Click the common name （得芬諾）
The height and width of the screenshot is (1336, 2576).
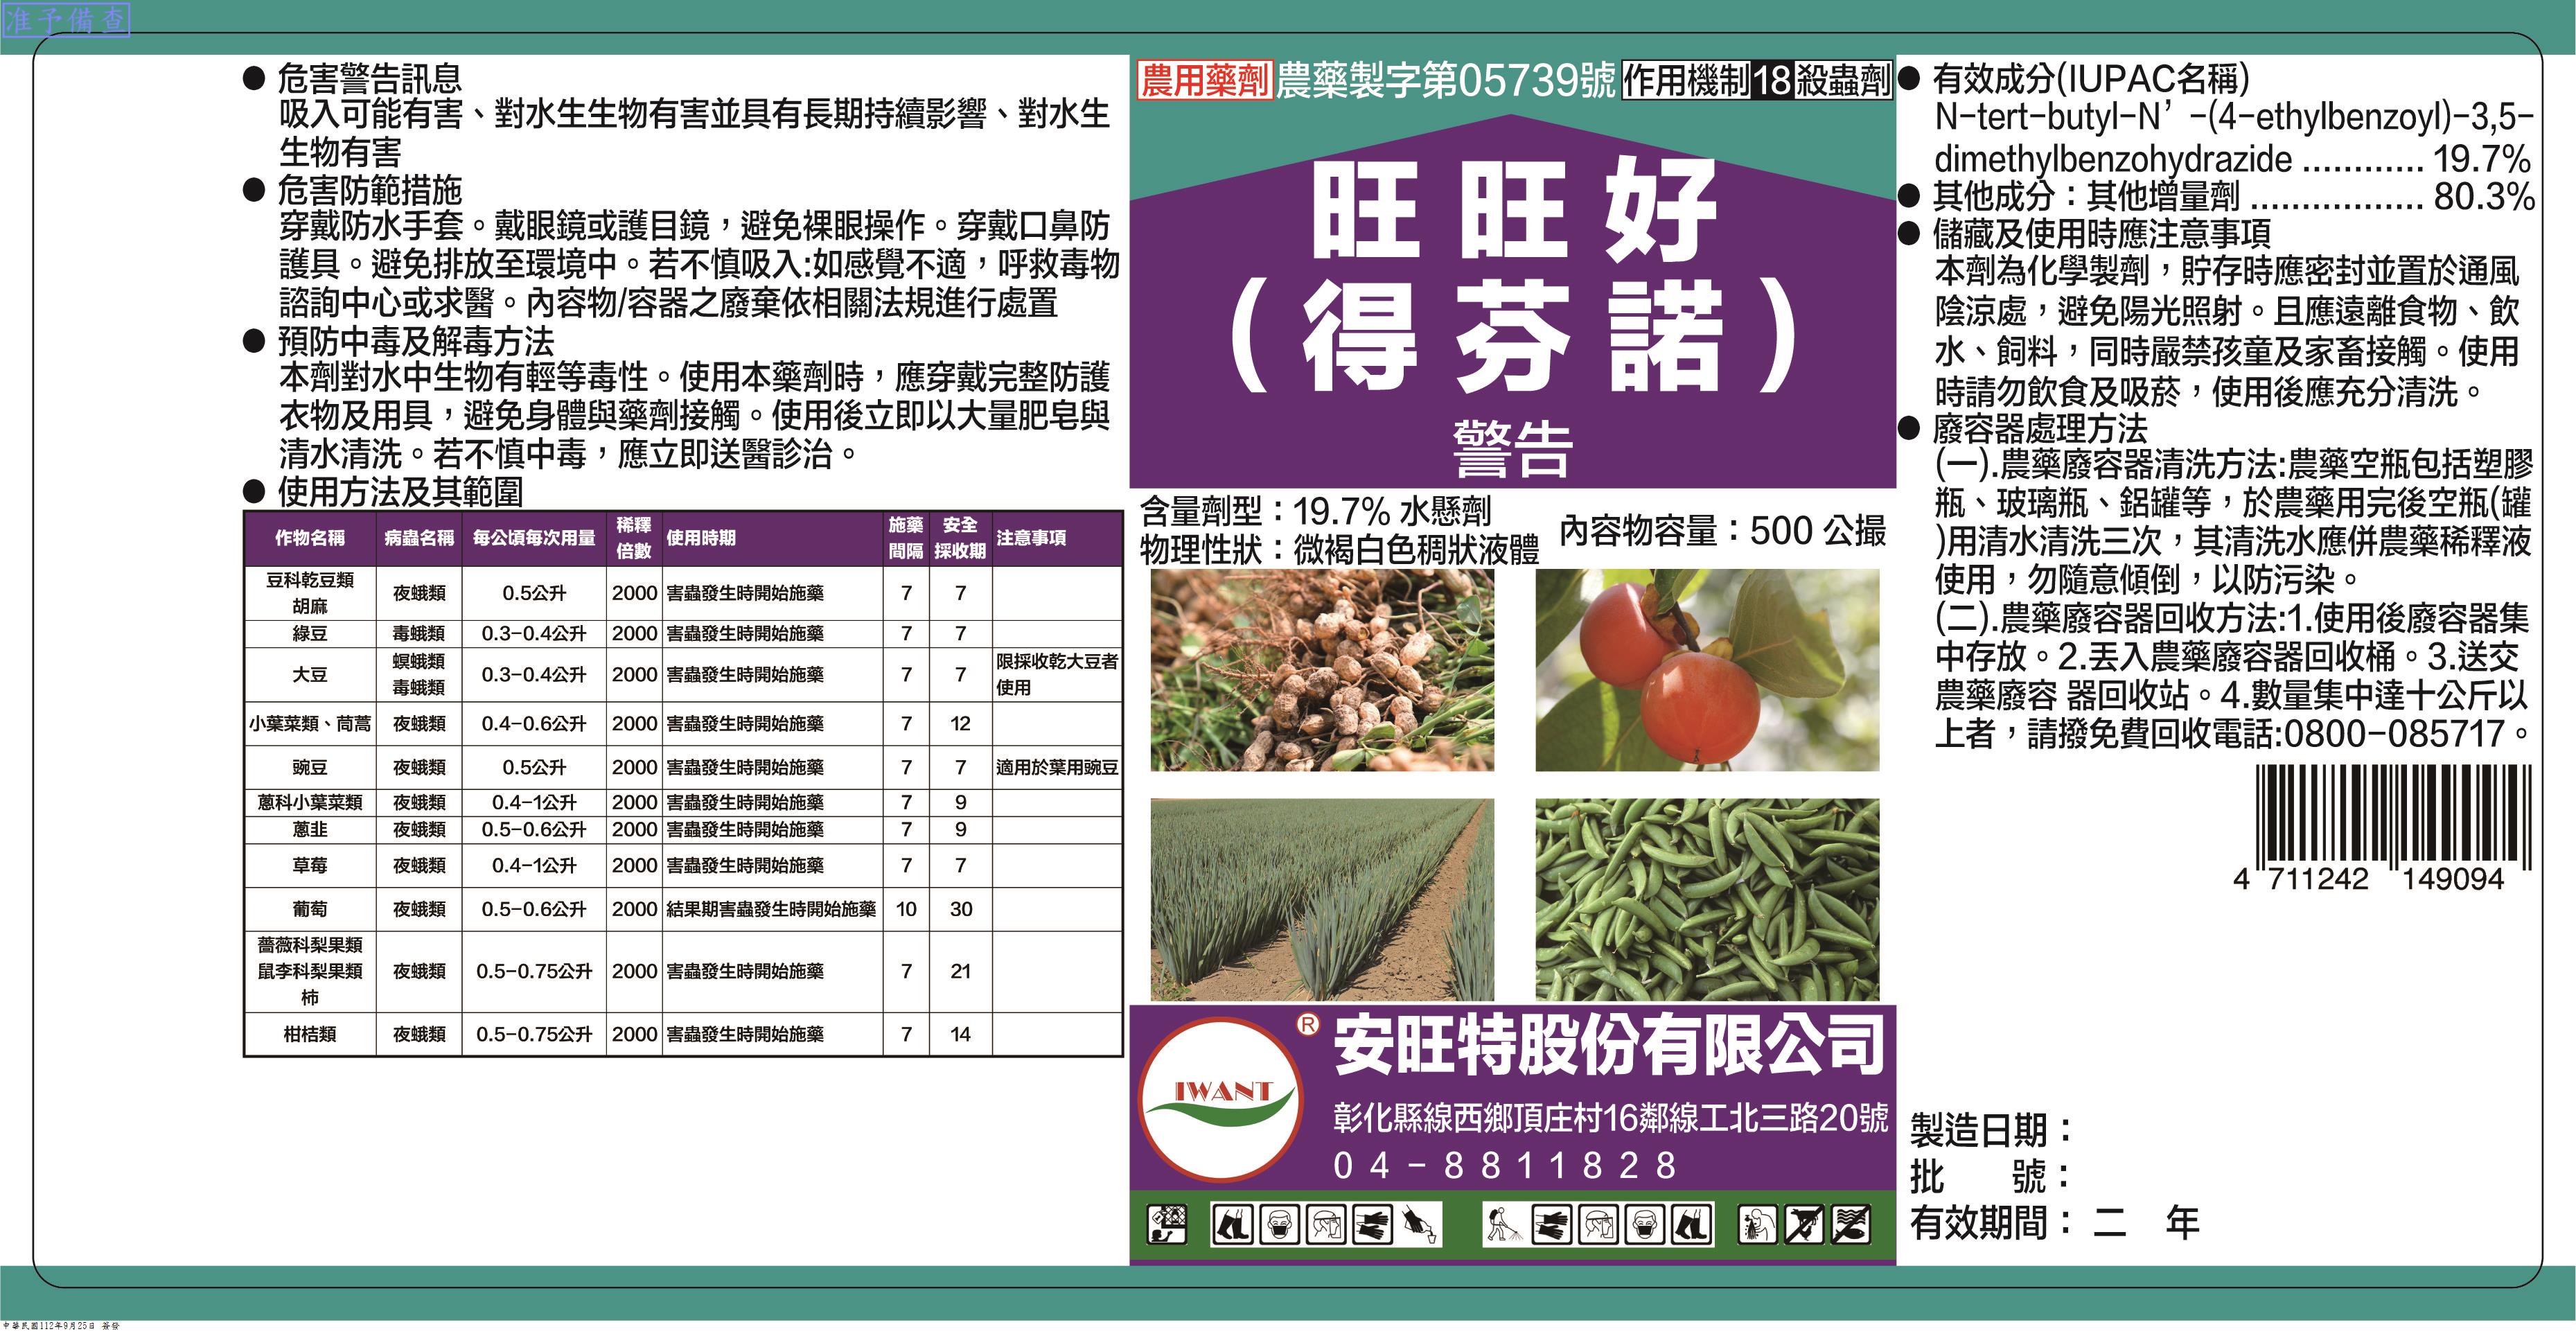tap(1513, 336)
